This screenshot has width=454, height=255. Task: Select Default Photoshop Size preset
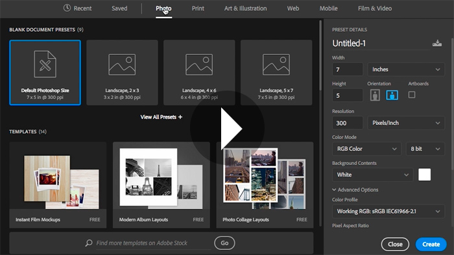click(x=45, y=72)
